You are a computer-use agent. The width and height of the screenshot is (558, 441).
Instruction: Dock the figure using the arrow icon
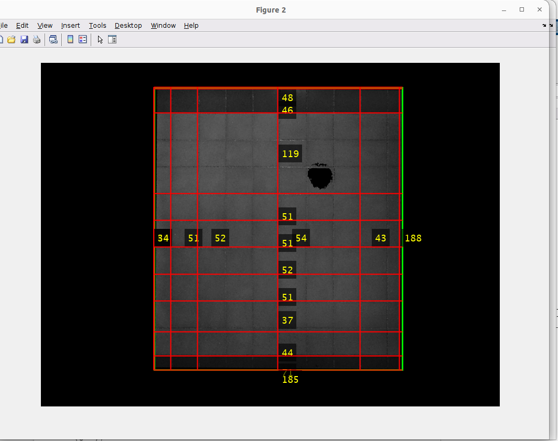(x=544, y=25)
